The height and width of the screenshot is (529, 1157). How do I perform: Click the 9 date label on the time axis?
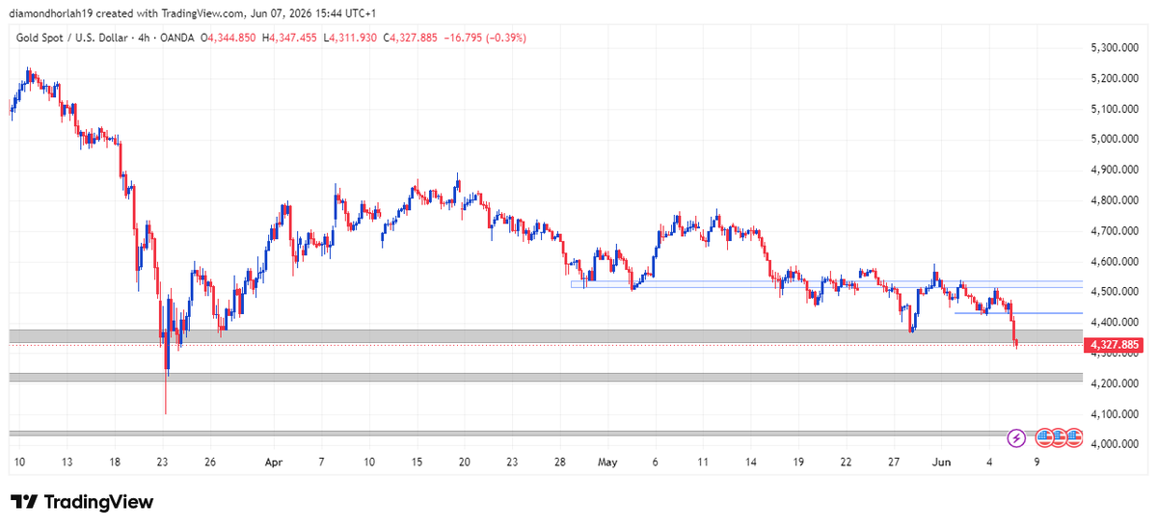[1036, 463]
